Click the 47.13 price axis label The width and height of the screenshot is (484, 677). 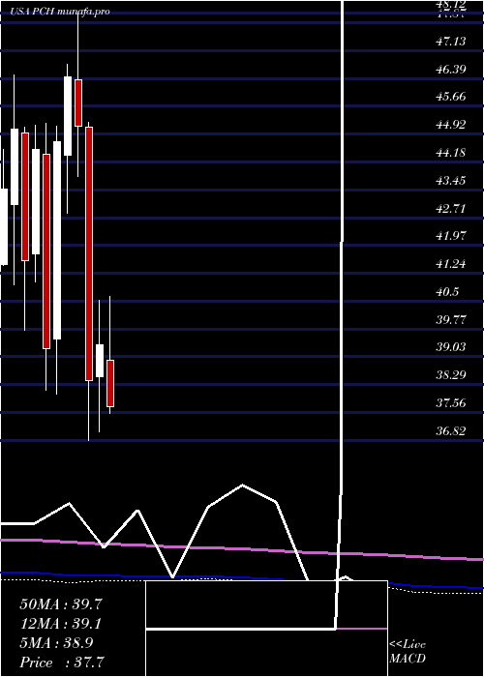pyautogui.click(x=451, y=42)
